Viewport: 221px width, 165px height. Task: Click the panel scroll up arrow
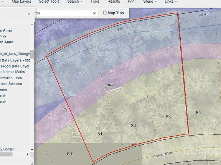coord(32,24)
